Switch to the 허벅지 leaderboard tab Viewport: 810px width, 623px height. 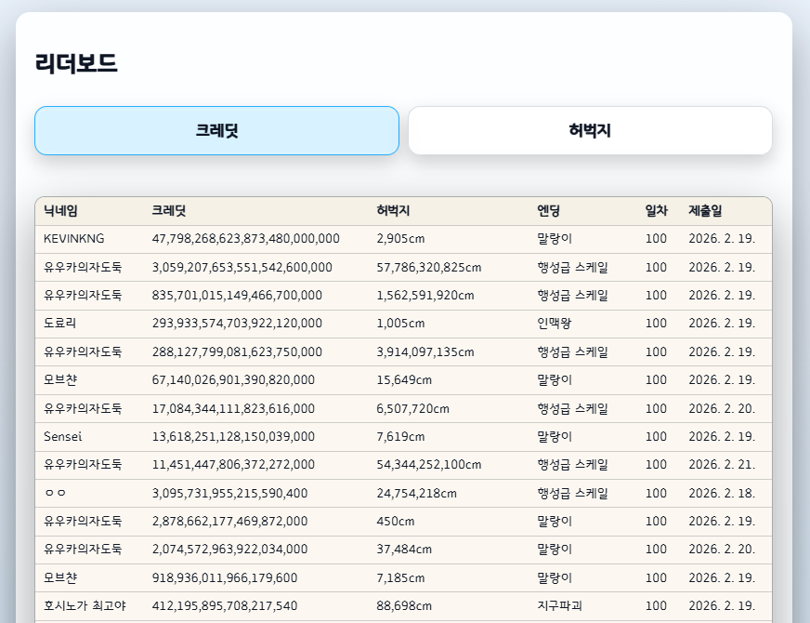(590, 130)
